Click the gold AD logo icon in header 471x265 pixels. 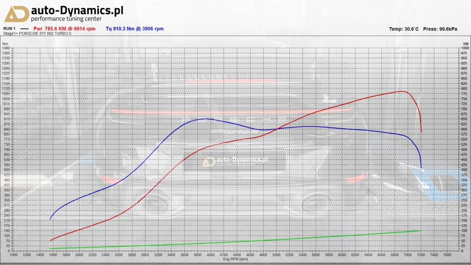coord(16,14)
